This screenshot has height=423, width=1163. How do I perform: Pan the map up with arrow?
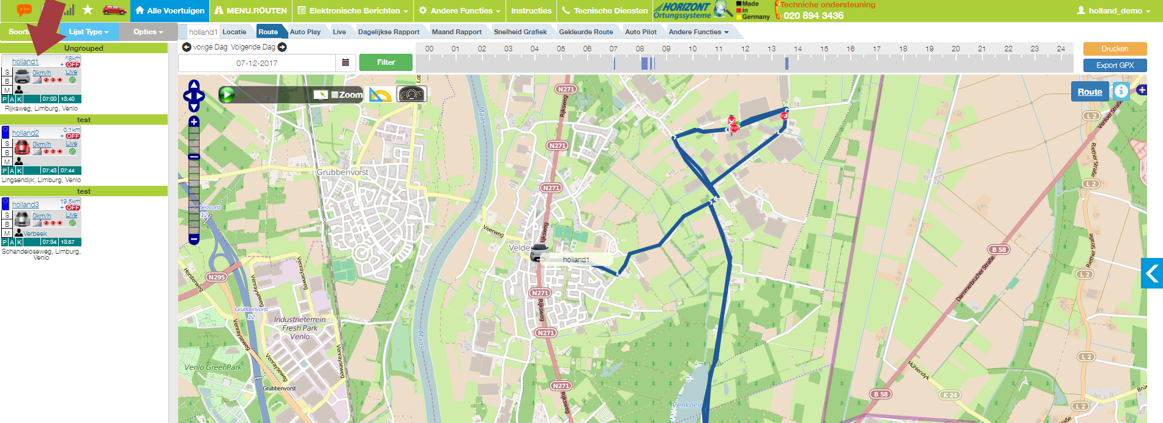click(x=194, y=84)
